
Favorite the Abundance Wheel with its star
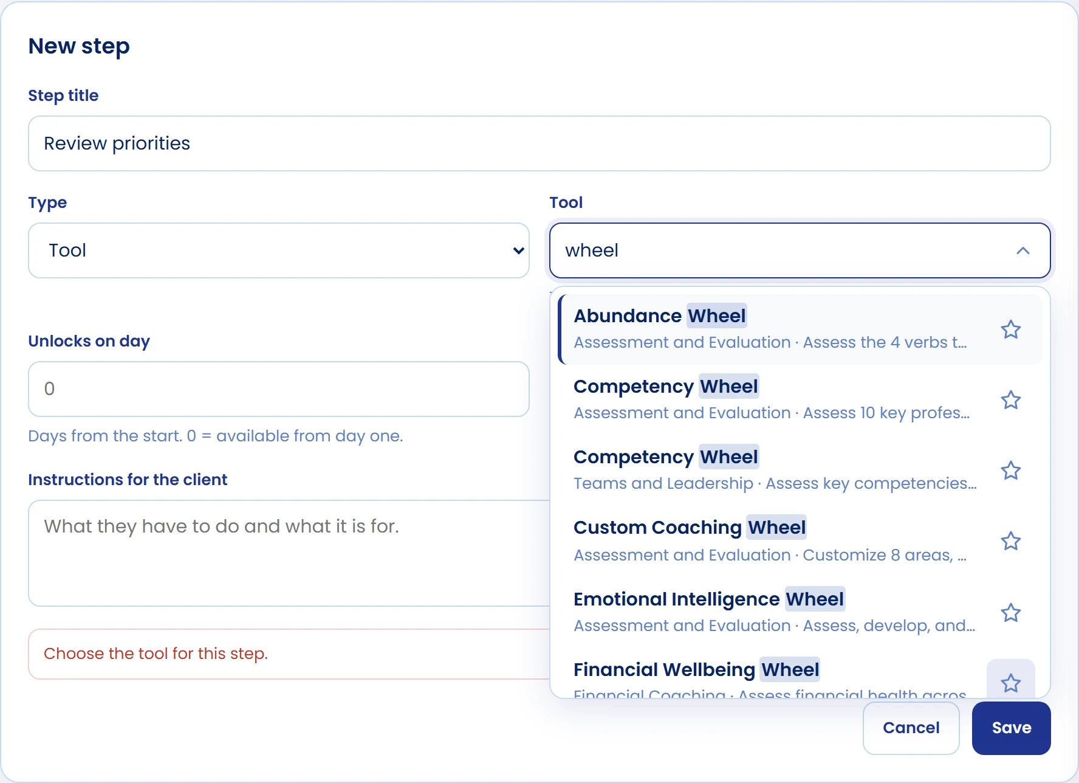(1010, 329)
